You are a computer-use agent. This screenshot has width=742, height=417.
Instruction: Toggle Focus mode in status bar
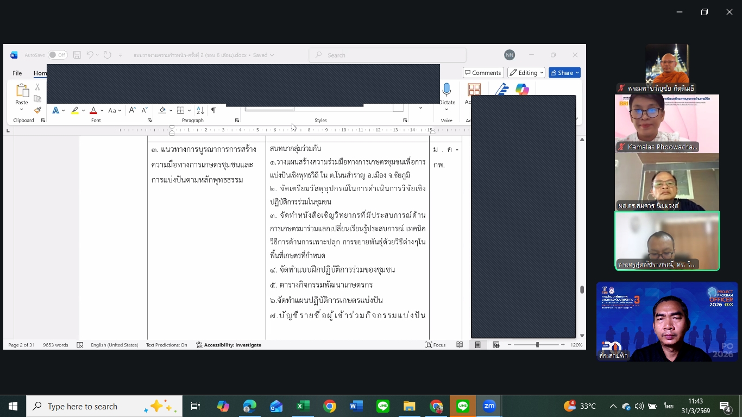[436, 345]
